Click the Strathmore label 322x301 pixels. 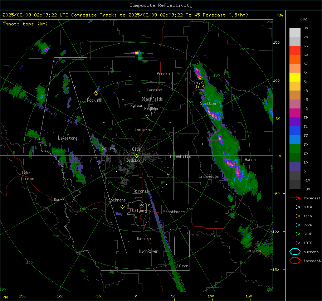pos(174,212)
